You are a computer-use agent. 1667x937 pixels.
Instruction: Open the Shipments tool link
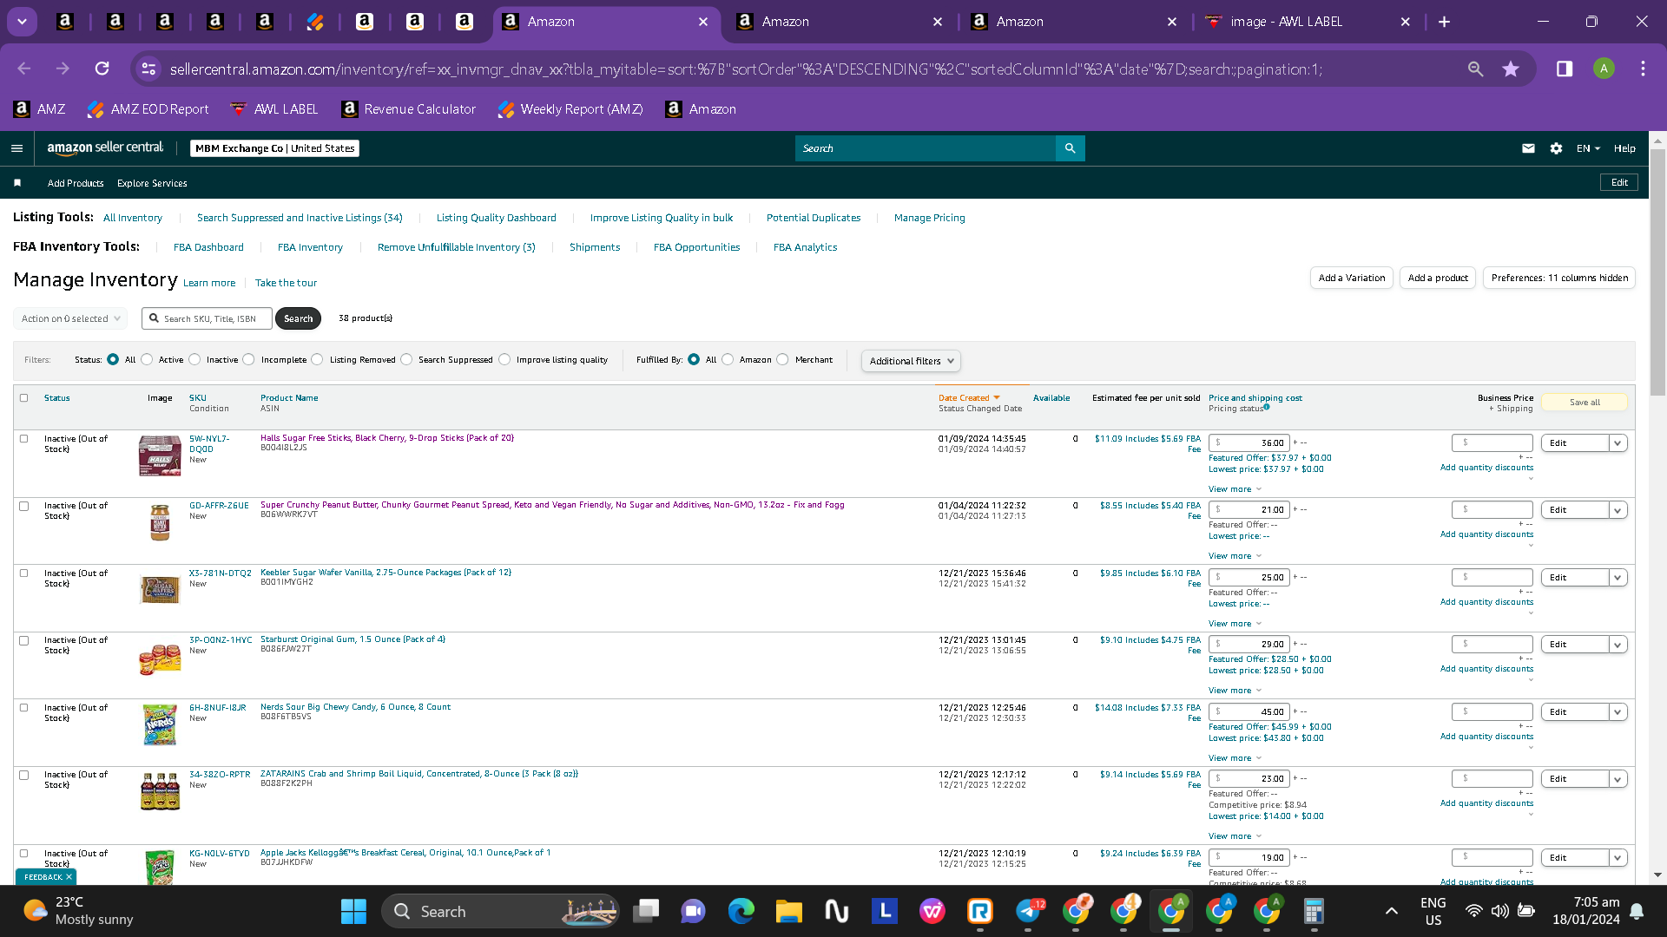[595, 247]
